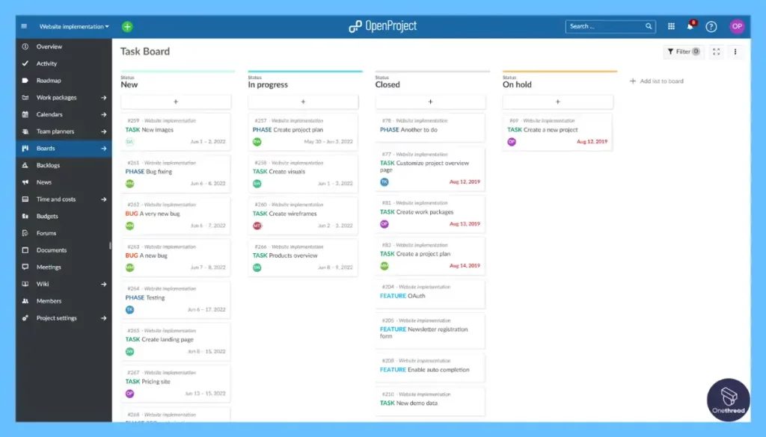Enable fullscreen view for the board
This screenshot has height=437, width=766.
point(715,52)
